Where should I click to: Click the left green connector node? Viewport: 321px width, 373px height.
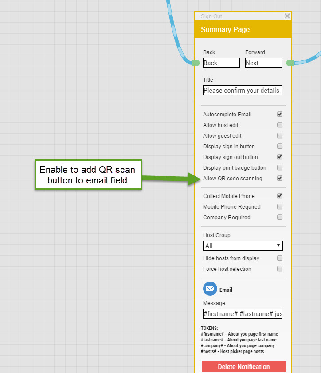click(x=196, y=63)
